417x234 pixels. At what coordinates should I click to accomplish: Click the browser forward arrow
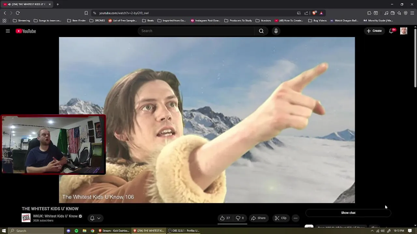11,13
